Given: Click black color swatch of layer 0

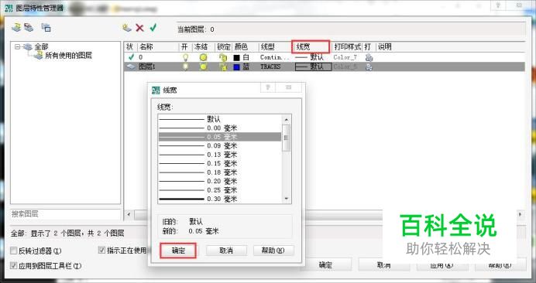Looking at the screenshot, I should (x=236, y=58).
